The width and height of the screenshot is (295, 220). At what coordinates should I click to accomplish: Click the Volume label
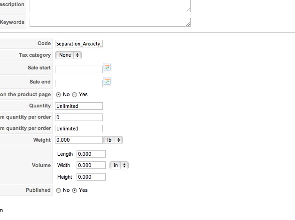41,165
